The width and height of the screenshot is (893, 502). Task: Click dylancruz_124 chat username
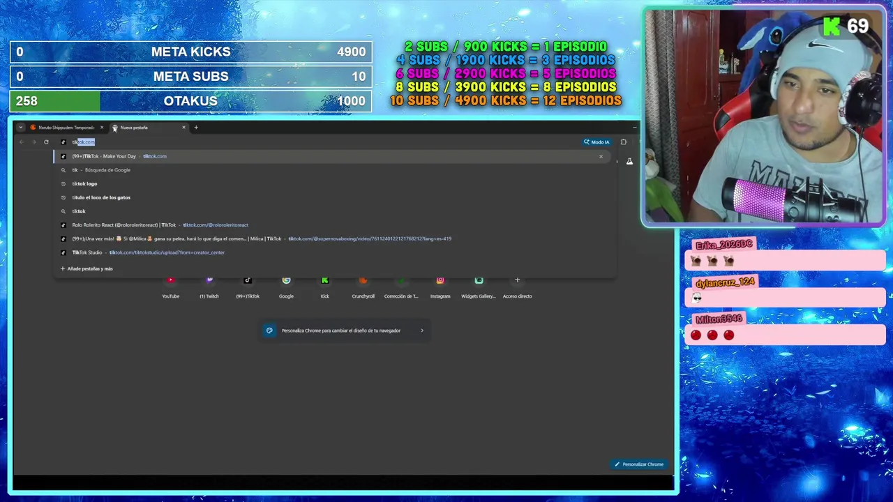(x=725, y=282)
